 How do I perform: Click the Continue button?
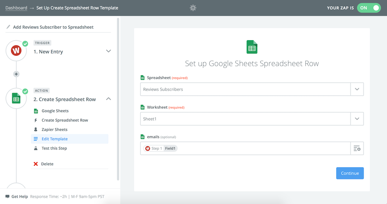350,173
